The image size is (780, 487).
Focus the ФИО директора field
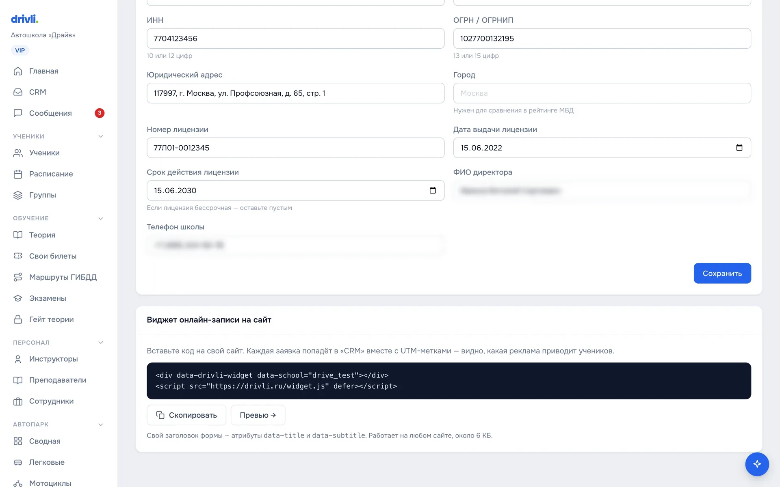point(602,190)
